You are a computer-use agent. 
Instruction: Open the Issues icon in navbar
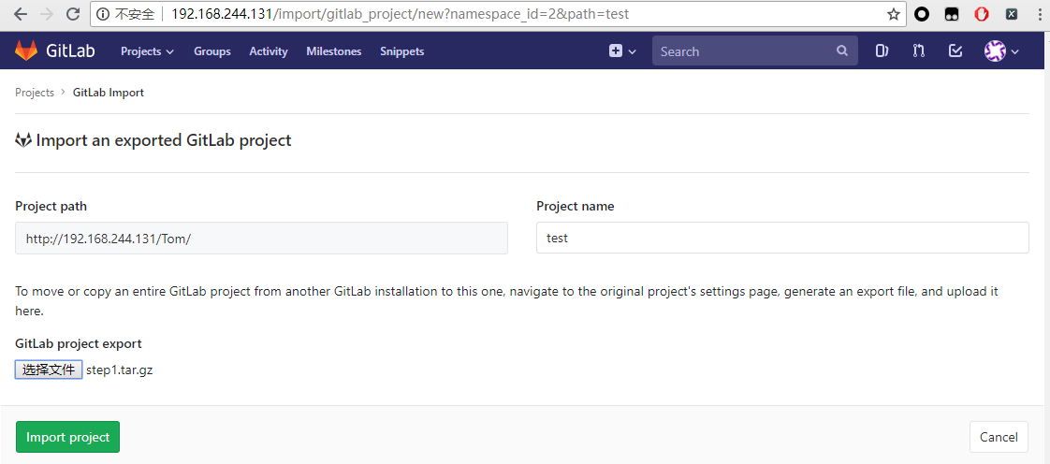pyautogui.click(x=882, y=51)
